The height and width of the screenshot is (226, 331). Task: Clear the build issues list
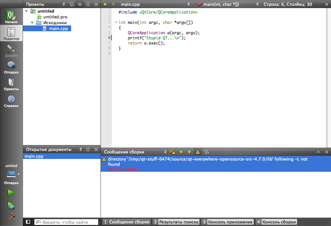tap(173, 152)
